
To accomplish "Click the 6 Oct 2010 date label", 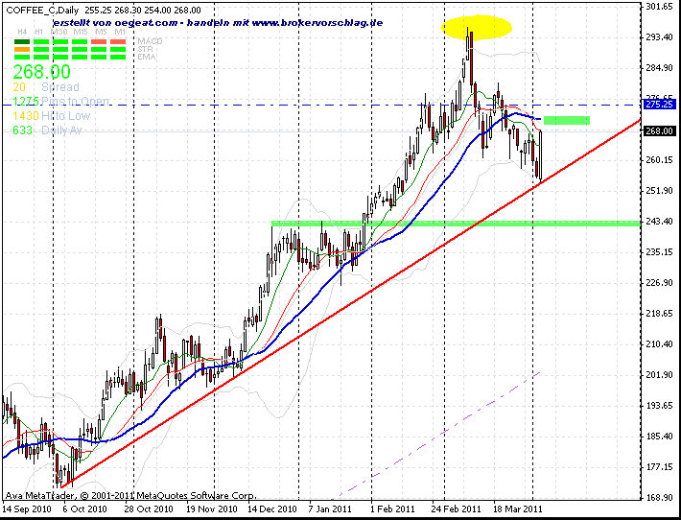I will 84,508.
